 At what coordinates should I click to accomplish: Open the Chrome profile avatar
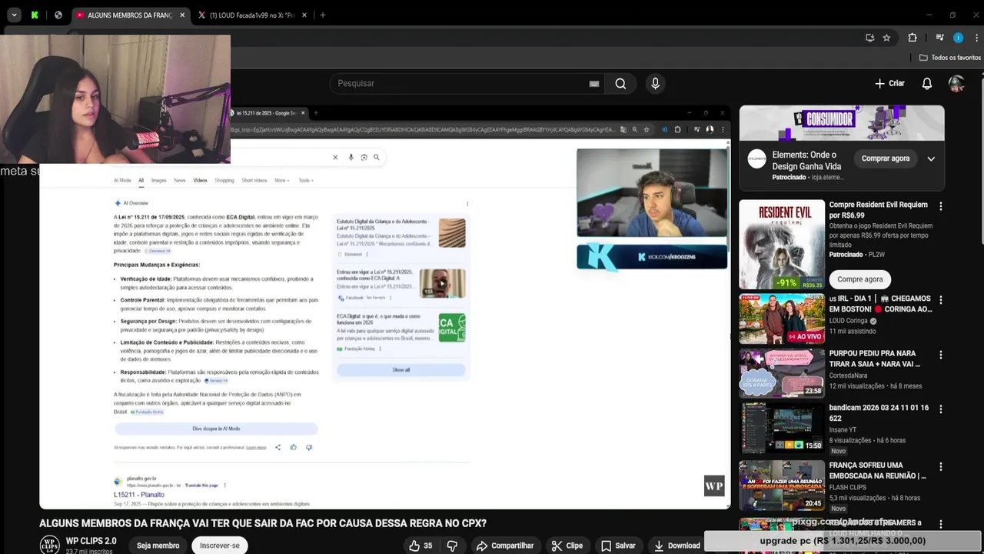click(958, 37)
